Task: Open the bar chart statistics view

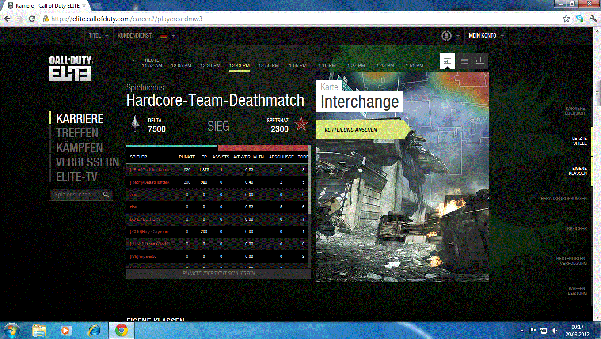Action: click(x=480, y=61)
